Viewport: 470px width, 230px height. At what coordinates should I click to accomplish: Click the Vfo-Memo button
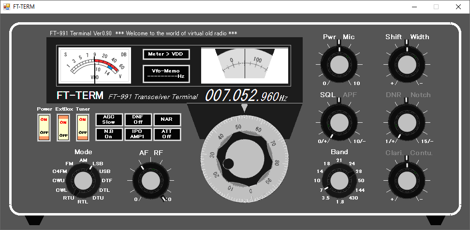[166, 73]
